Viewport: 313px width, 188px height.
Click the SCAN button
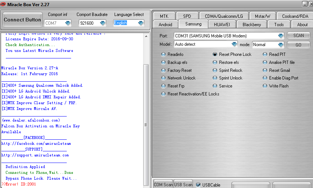298,36
